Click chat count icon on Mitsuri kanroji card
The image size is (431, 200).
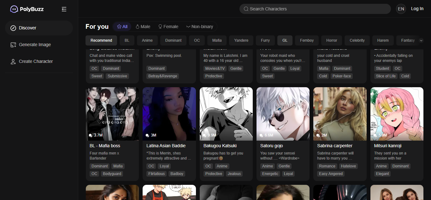click(375, 135)
